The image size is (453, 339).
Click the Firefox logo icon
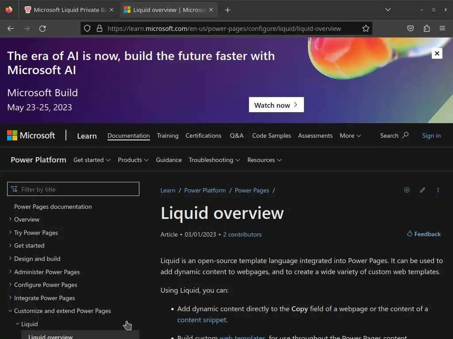click(x=9, y=10)
